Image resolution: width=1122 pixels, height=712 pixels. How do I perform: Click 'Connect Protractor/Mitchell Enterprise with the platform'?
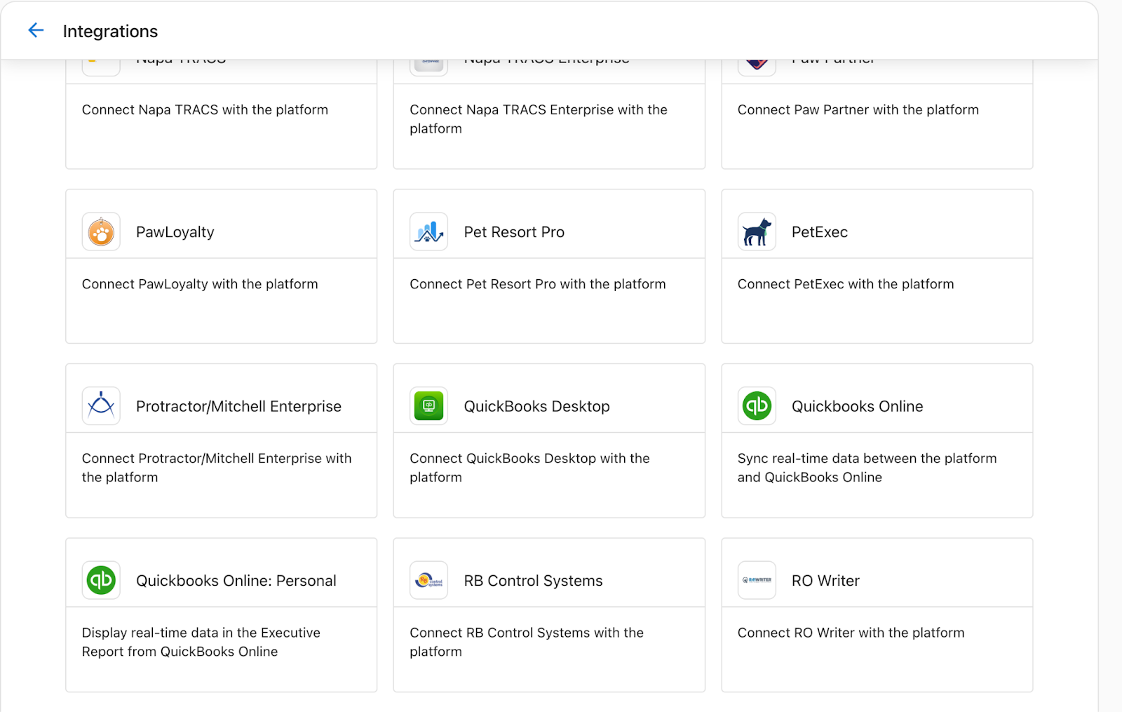(217, 468)
